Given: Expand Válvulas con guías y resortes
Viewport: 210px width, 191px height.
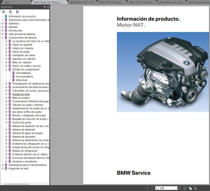Looking at the screenshot, I should [6, 105].
